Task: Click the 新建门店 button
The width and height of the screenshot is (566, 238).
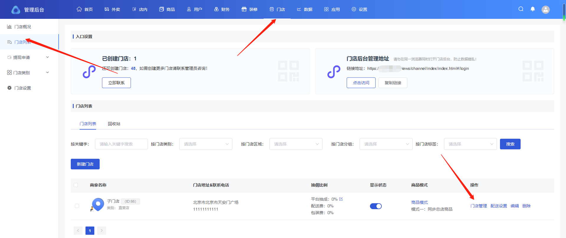Action: [x=85, y=164]
